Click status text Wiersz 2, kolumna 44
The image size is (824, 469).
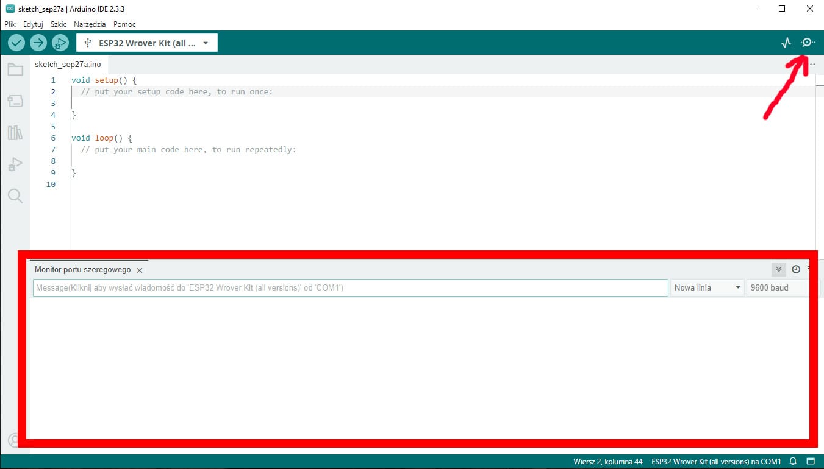[608, 462]
